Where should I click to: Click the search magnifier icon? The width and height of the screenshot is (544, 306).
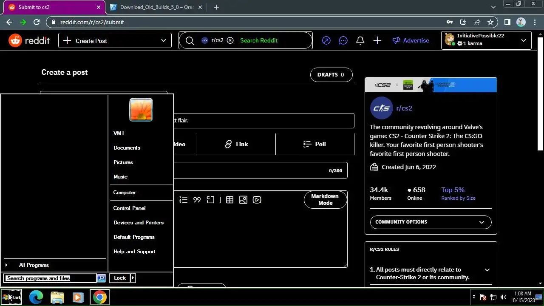coord(190,40)
